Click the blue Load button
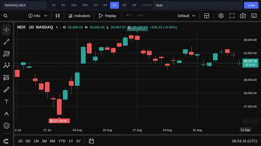Image resolution: width=261 pixels, height=146 pixels. click(251, 5)
